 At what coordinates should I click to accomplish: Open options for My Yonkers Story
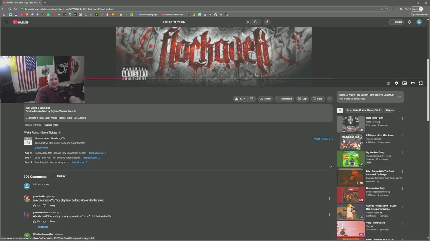[402, 153]
